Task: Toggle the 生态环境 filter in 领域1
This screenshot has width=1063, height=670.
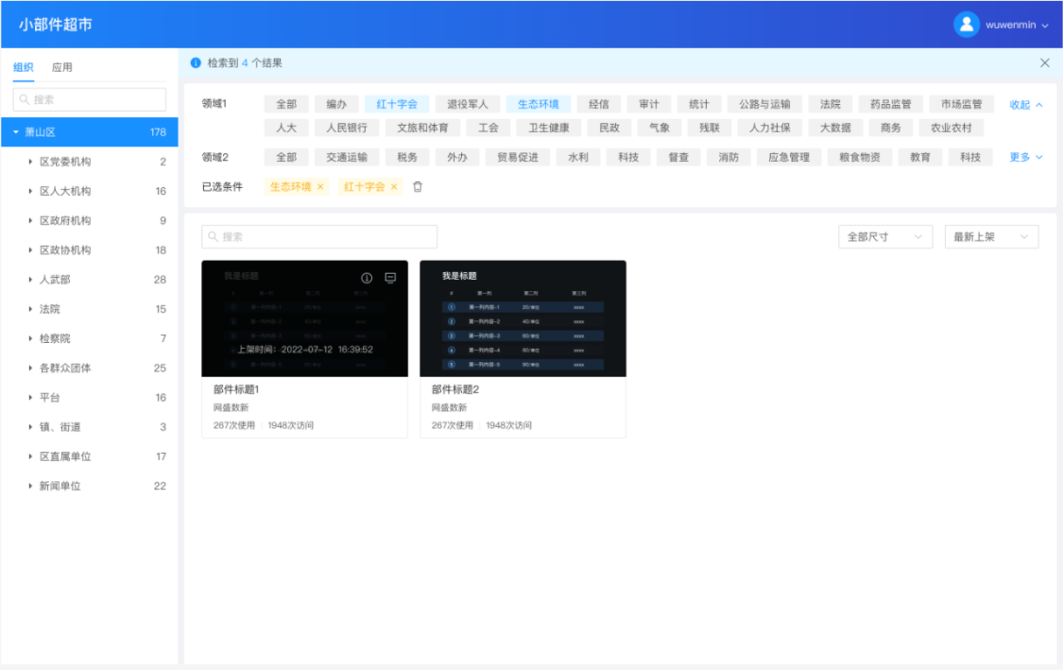Action: pos(538,105)
